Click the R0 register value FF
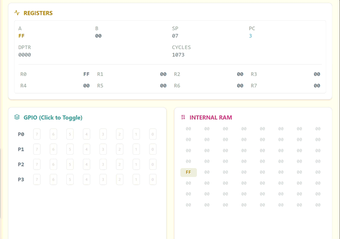 point(86,74)
